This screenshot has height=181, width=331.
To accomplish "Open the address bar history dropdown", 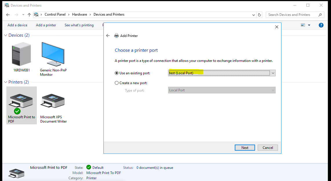I will pyautogui.click(x=253, y=14).
